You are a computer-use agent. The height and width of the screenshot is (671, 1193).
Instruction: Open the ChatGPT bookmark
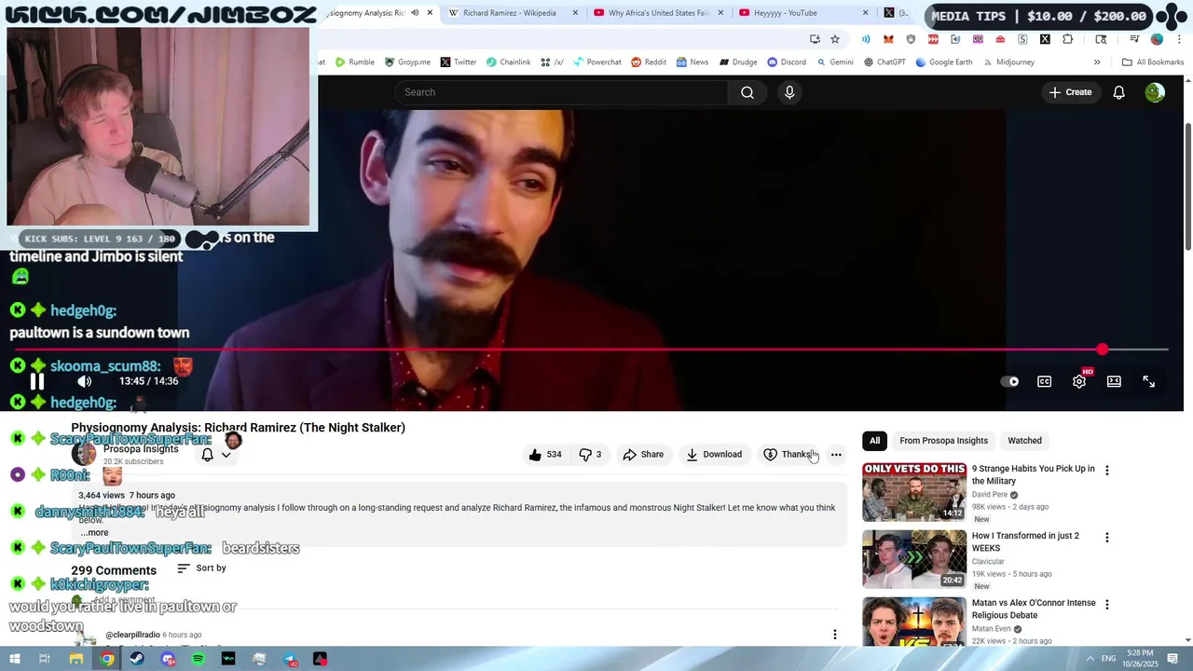click(x=884, y=62)
